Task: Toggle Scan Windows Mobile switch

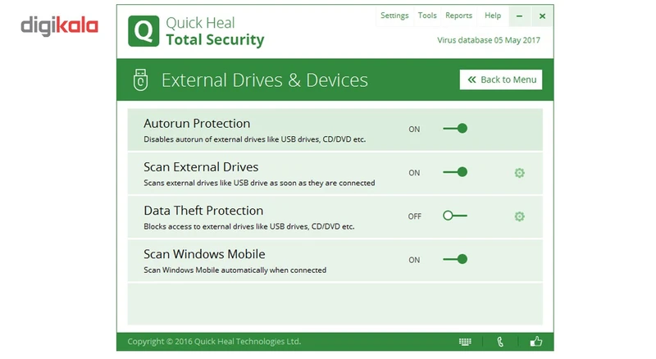Action: 455,259
